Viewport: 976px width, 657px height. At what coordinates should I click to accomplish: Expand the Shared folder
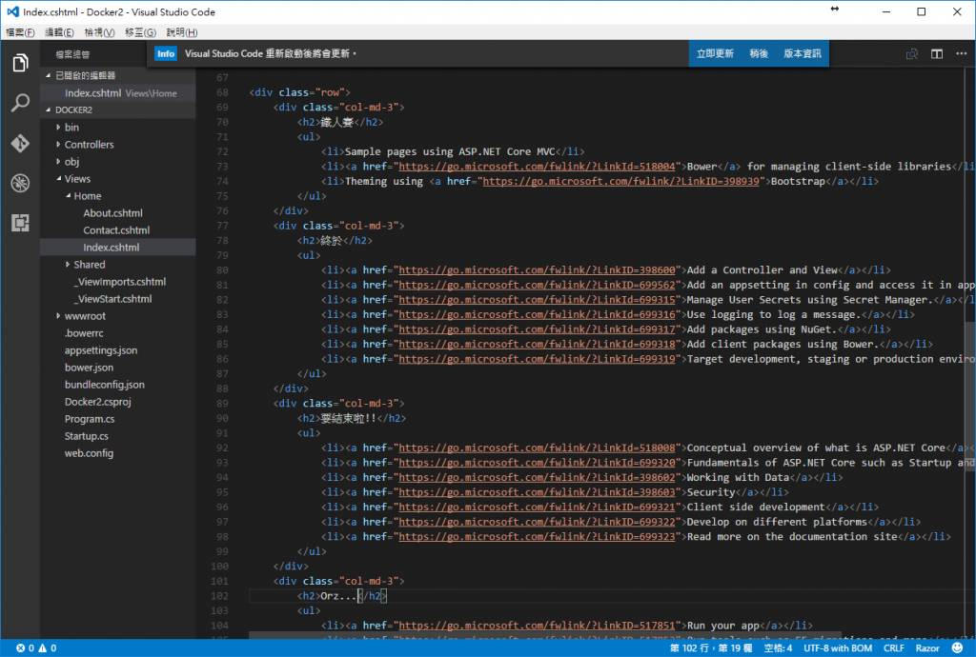pyautogui.click(x=68, y=264)
